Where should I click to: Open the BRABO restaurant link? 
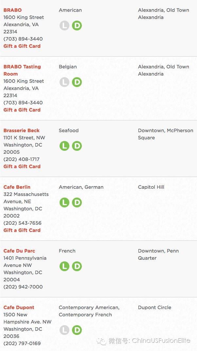pos(12,10)
